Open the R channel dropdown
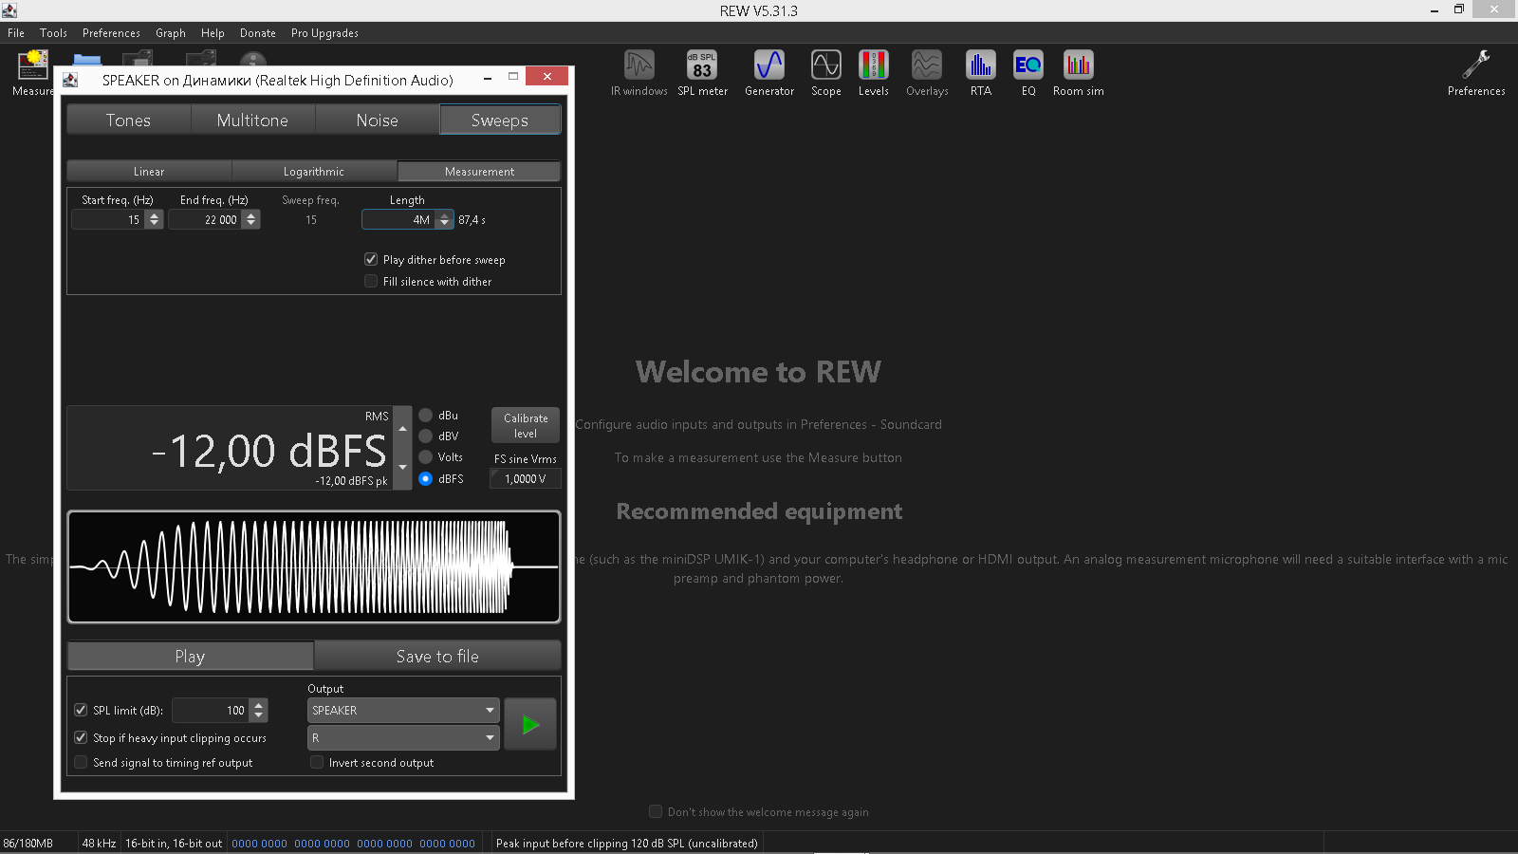Viewport: 1518px width, 854px height. click(403, 737)
